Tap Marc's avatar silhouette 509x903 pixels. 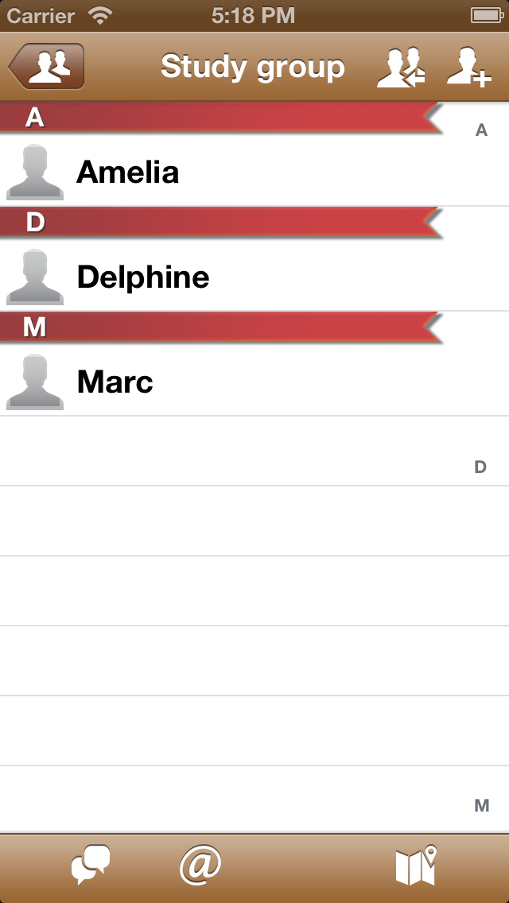pyautogui.click(x=35, y=382)
